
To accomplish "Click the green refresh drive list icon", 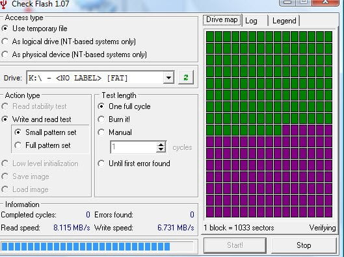I will click(x=186, y=77).
